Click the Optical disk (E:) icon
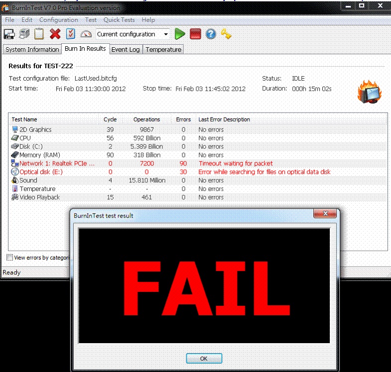Viewport: 391px width, 372px height. [x=15, y=172]
